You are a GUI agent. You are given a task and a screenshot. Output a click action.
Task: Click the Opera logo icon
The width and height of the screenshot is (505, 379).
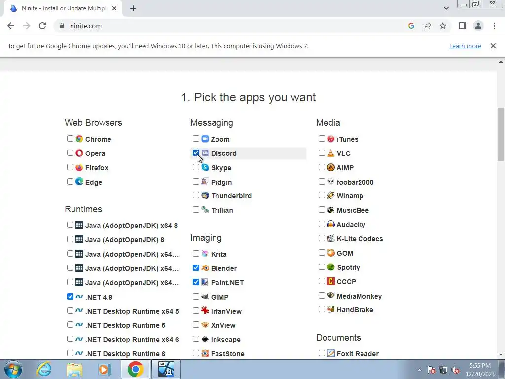pyautogui.click(x=79, y=153)
